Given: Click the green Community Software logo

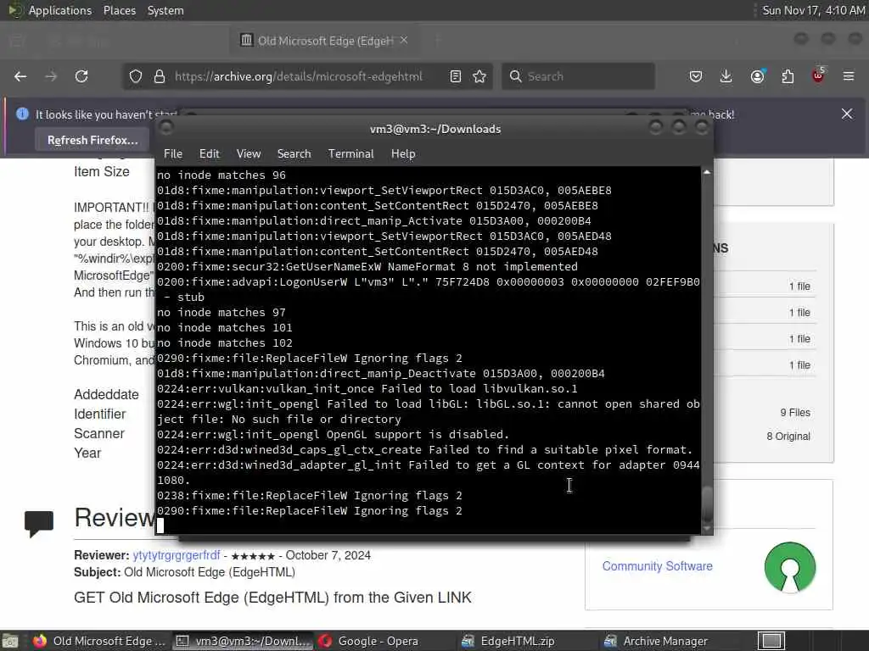Looking at the screenshot, I should 790,567.
